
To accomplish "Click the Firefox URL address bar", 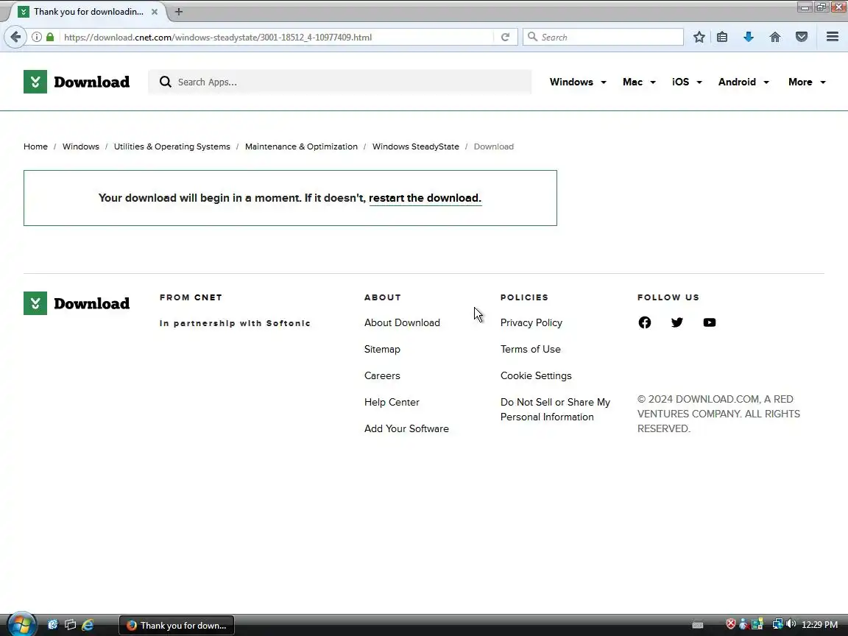I will pos(276,37).
